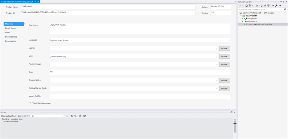Enable 'This VSIX is in preview' checkbox

click(x=30, y=103)
